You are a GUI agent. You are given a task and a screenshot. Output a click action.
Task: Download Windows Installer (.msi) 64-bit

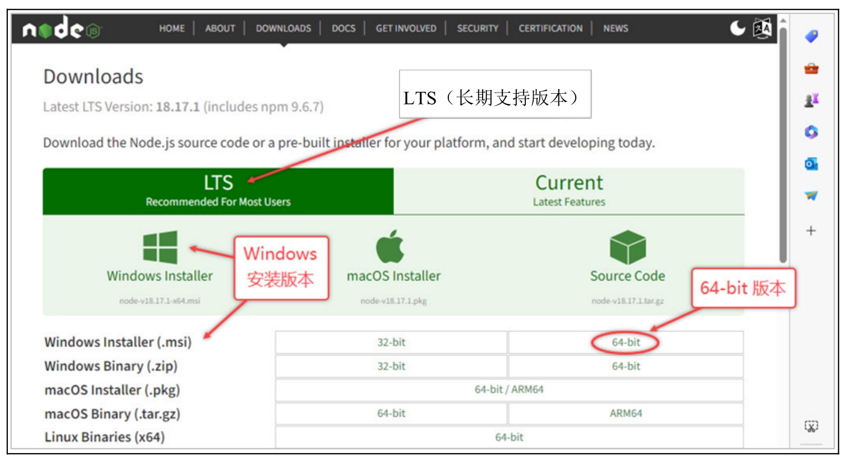coord(626,342)
